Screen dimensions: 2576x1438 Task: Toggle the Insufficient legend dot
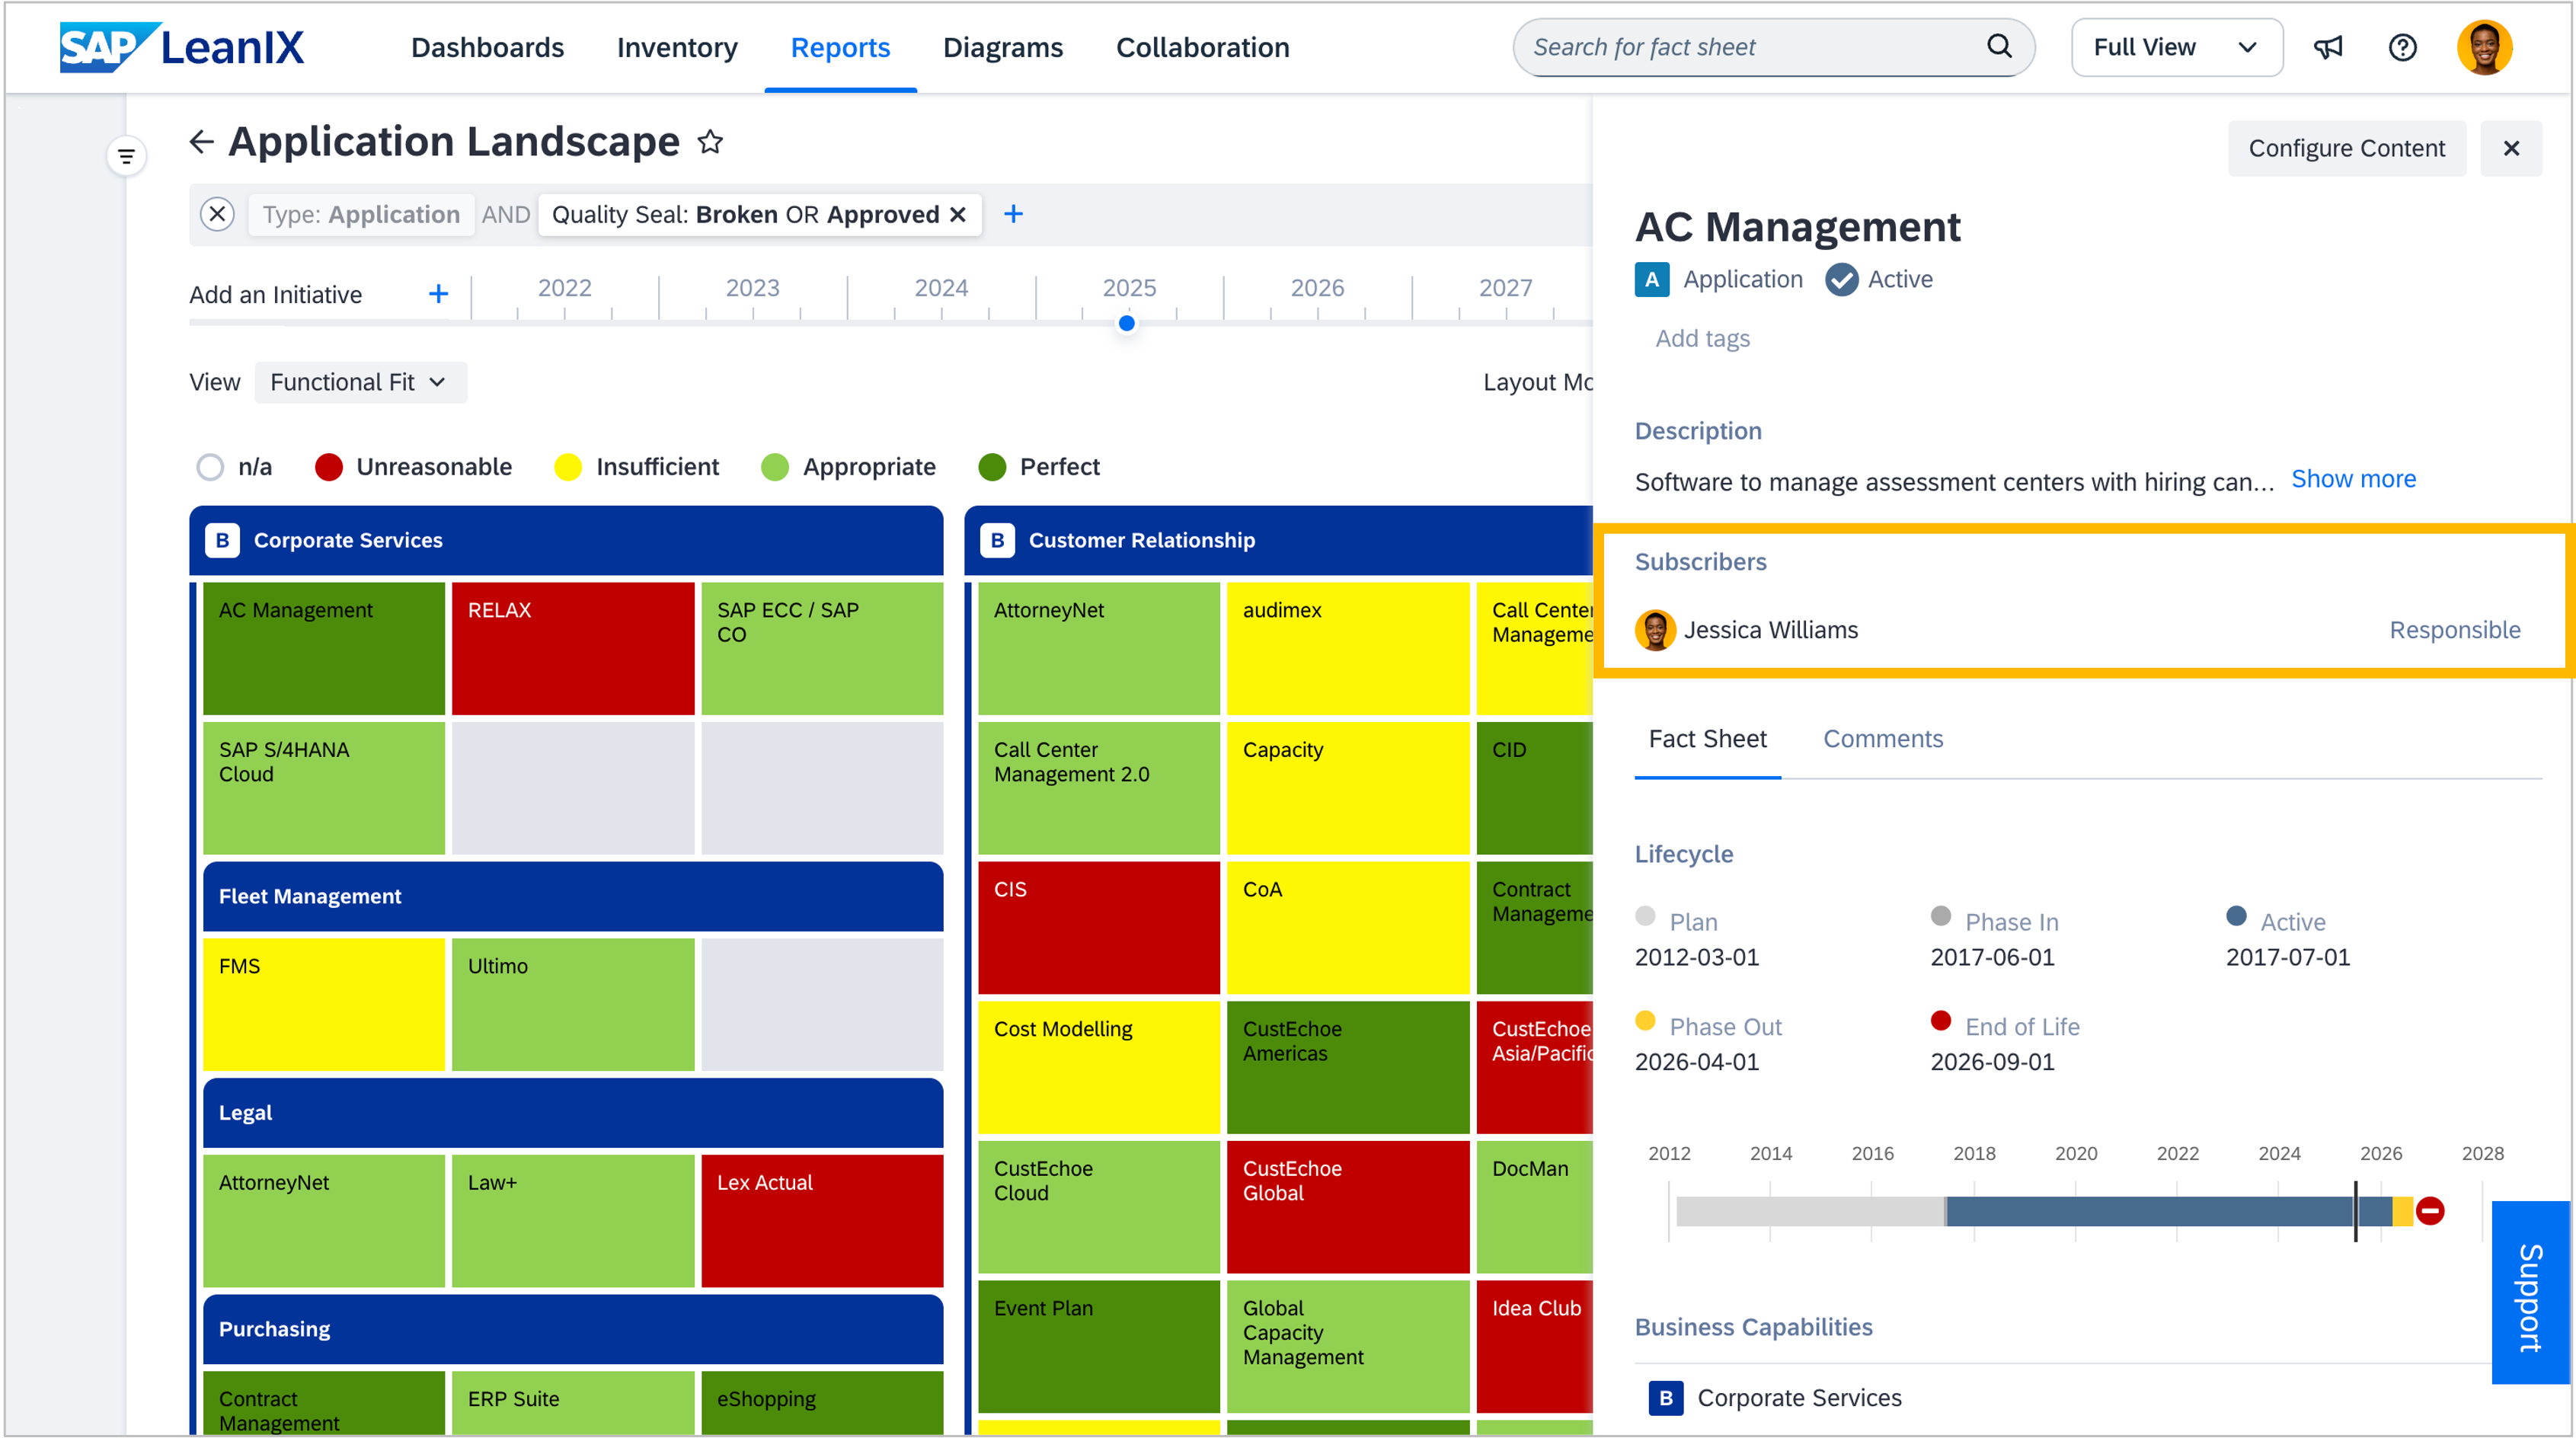pos(568,467)
